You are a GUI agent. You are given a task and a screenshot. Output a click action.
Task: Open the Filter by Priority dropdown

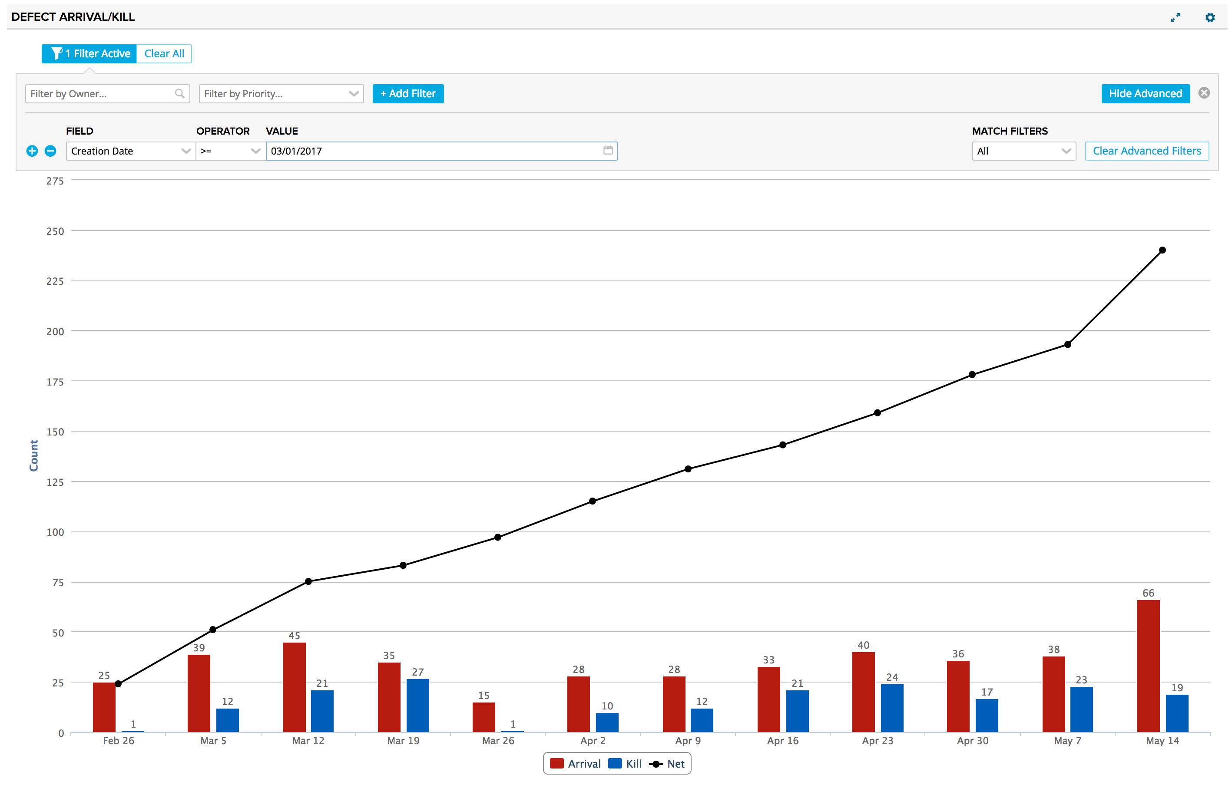pos(281,94)
